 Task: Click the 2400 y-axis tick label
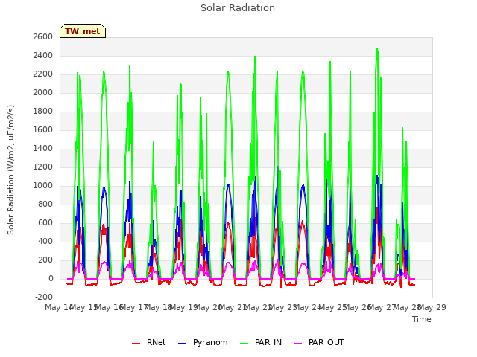point(43,56)
